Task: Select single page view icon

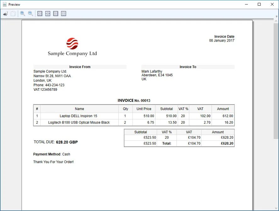Action: pyautogui.click(x=56, y=14)
